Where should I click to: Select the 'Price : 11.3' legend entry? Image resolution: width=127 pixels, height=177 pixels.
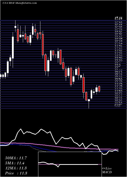click(16, 173)
